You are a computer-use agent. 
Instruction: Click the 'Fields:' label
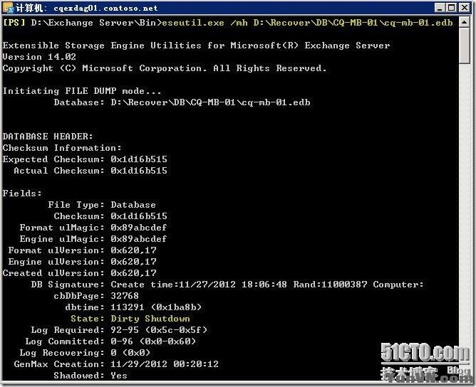[22, 193]
